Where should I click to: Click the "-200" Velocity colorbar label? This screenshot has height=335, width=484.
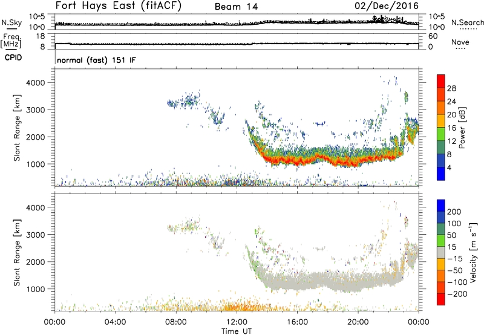click(x=457, y=294)
